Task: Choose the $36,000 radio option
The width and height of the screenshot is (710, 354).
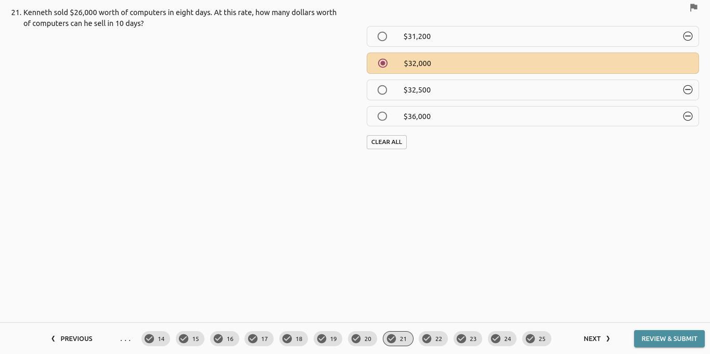Action: (382, 116)
